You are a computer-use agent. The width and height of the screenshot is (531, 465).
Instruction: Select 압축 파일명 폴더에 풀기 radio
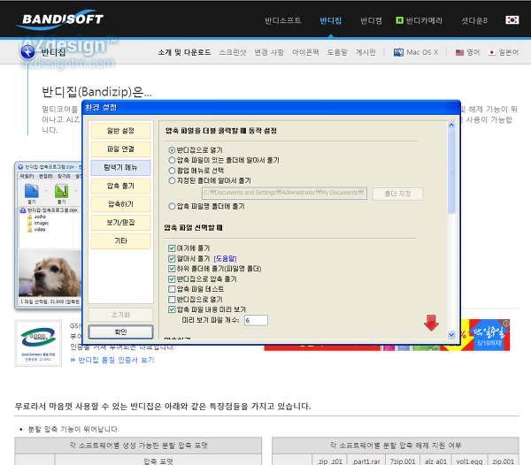pos(172,206)
